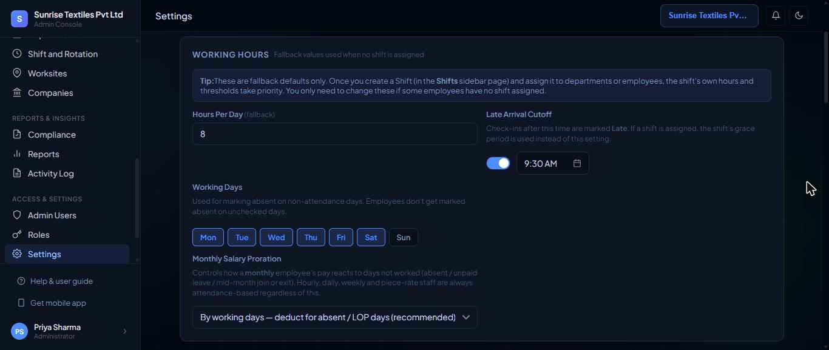
Task: Toggle Tue working day
Action: tap(242, 237)
